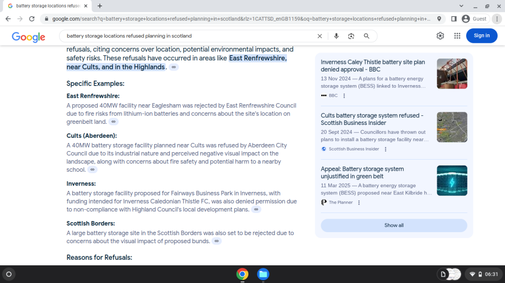Open Files app from the shelf
The height and width of the screenshot is (283, 505).
click(x=263, y=274)
